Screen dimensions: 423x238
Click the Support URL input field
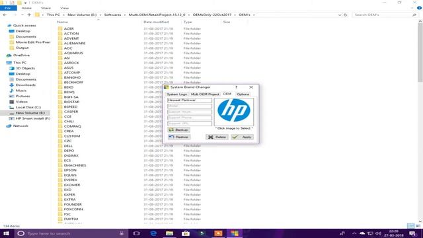tap(190, 124)
